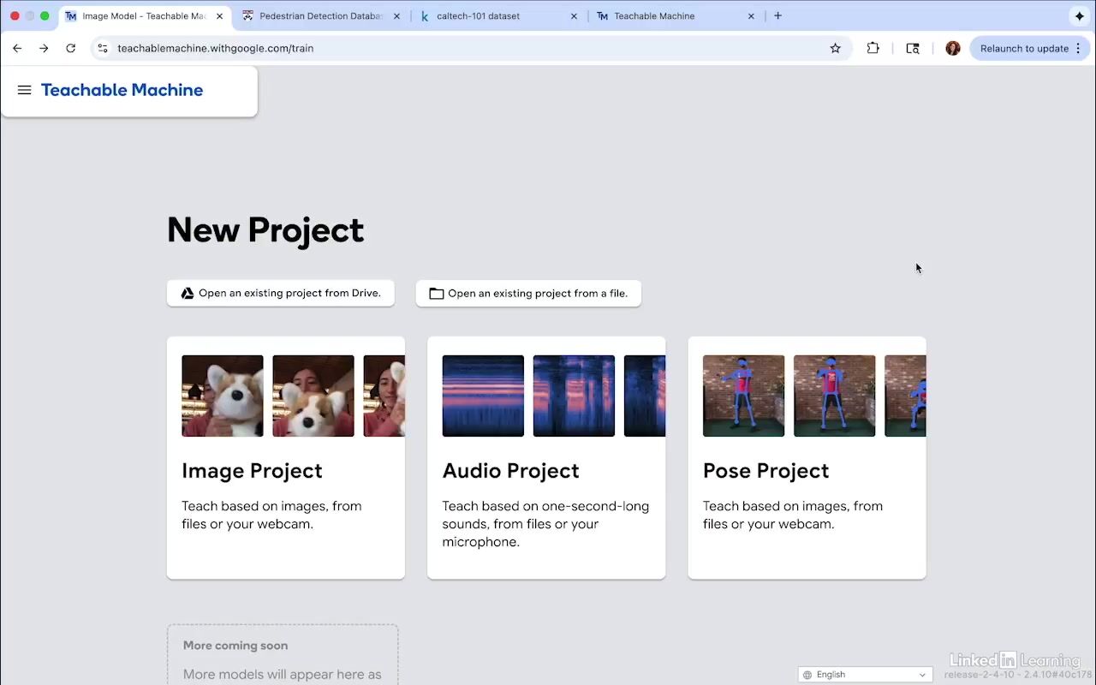Screen dimensions: 1096x685
Task: Click second spectrogram thumbnail in Audio Project
Action: click(574, 396)
